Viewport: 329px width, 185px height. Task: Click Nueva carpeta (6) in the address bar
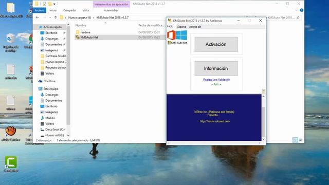[x=80, y=17]
